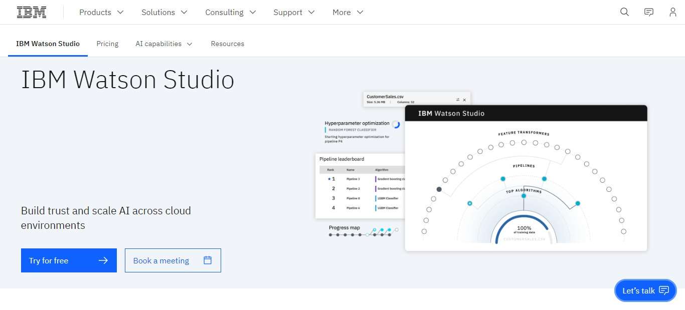Expand the Products dropdown menu

pyautogui.click(x=101, y=12)
